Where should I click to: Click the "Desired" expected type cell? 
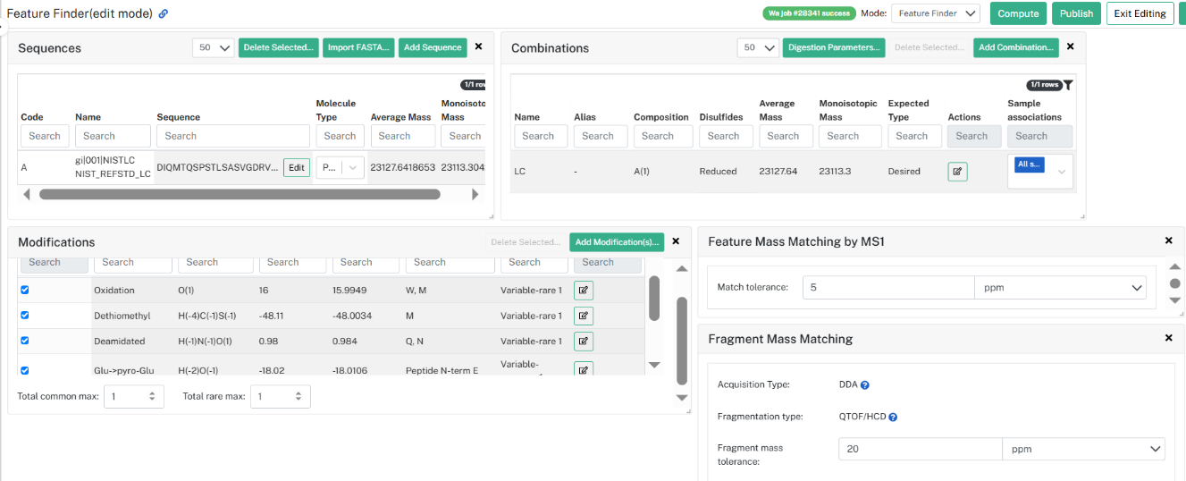(x=904, y=171)
